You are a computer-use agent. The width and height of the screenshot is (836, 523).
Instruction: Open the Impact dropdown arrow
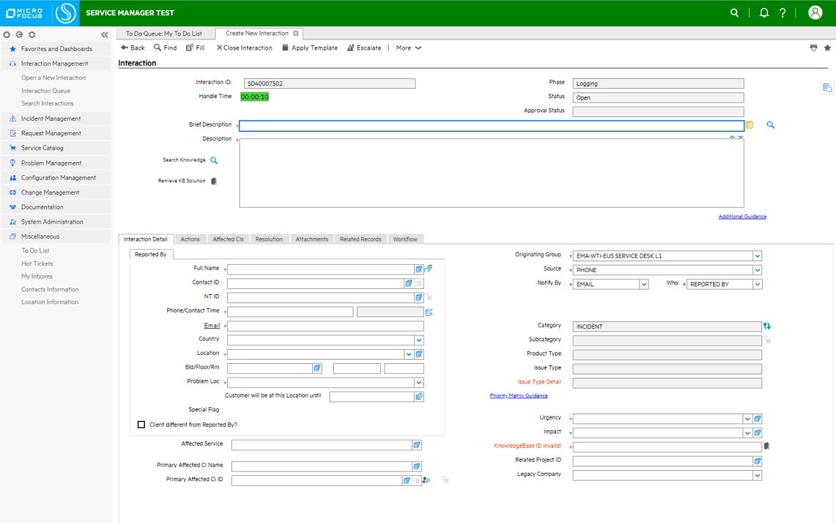click(748, 433)
